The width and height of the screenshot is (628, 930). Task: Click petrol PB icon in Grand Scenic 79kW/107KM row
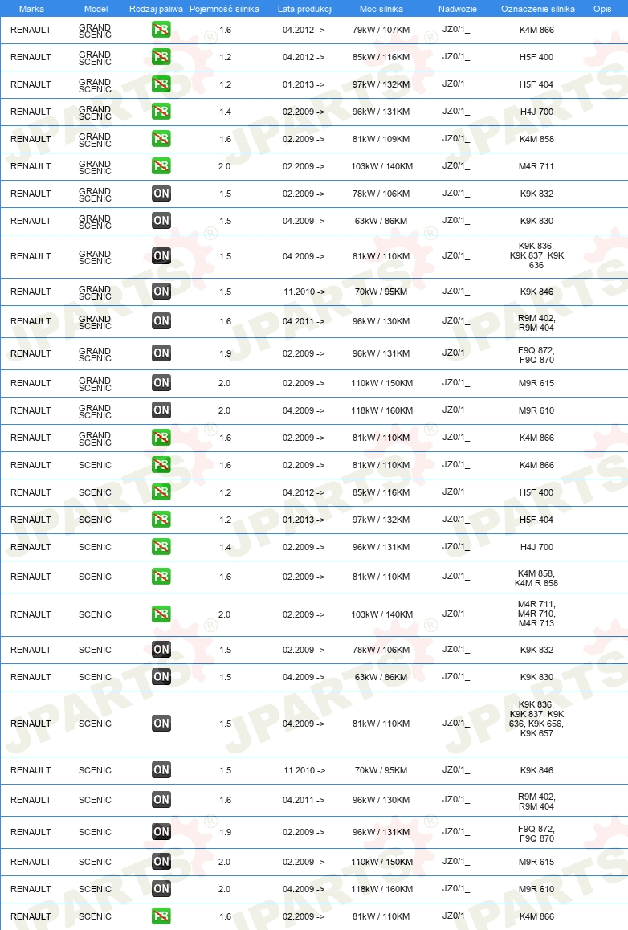tap(161, 30)
